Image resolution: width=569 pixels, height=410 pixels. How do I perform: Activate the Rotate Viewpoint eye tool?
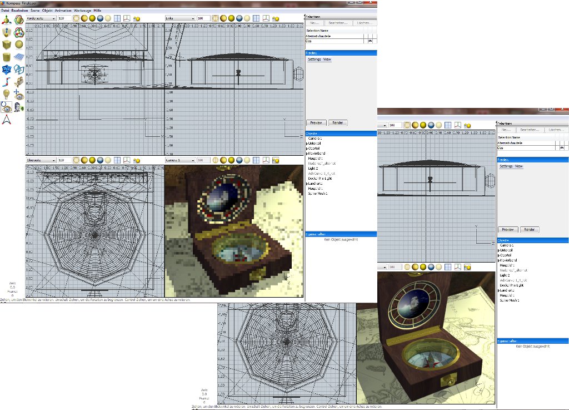pyautogui.click(x=7, y=107)
